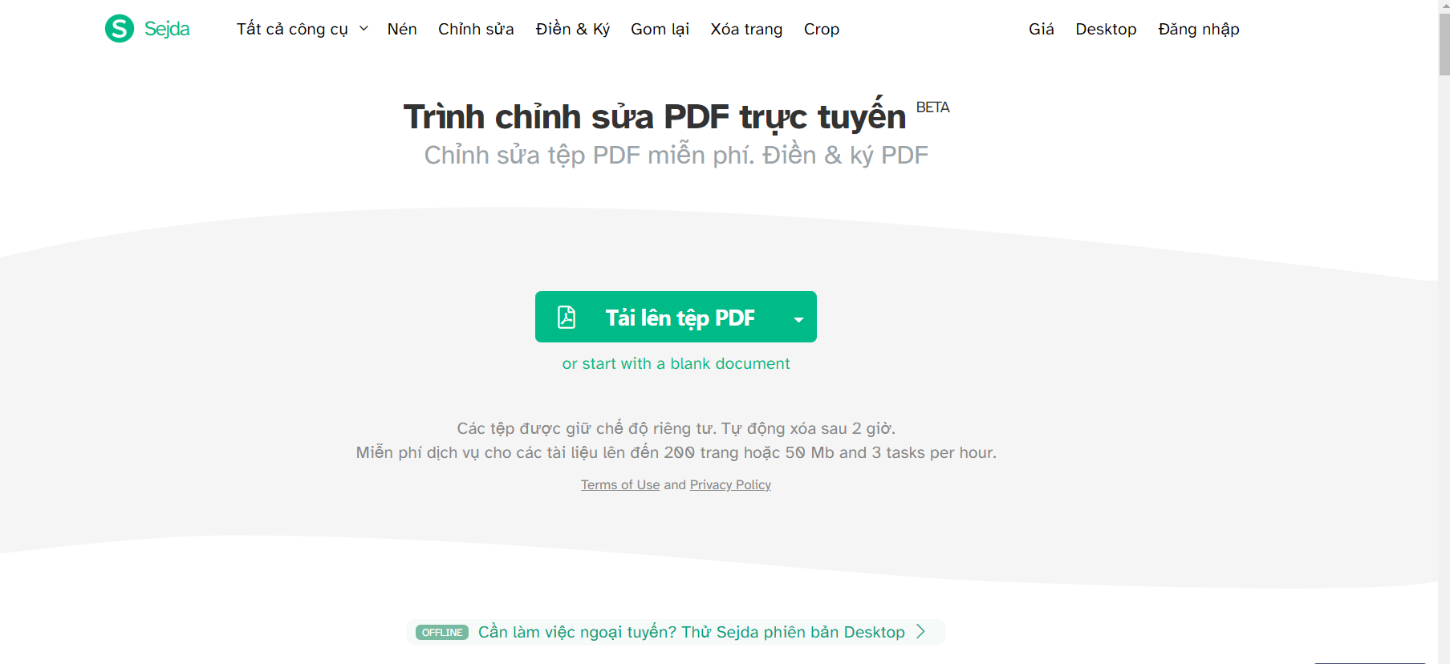Click the BETA label next to the title
The image size is (1450, 664).
tap(932, 107)
